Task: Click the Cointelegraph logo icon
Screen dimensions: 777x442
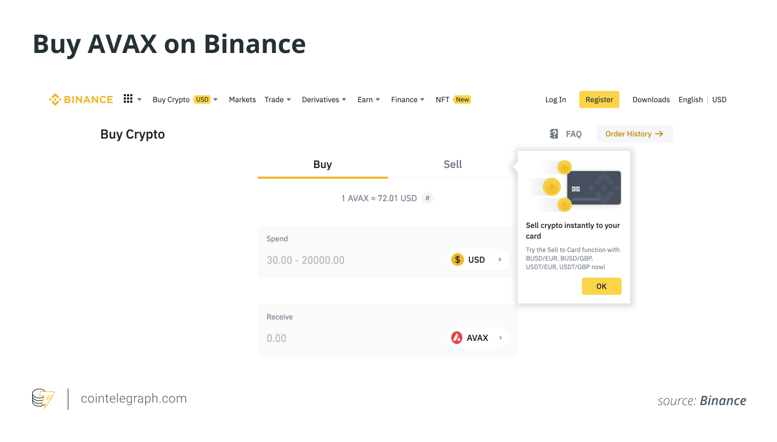Action: pos(43,399)
